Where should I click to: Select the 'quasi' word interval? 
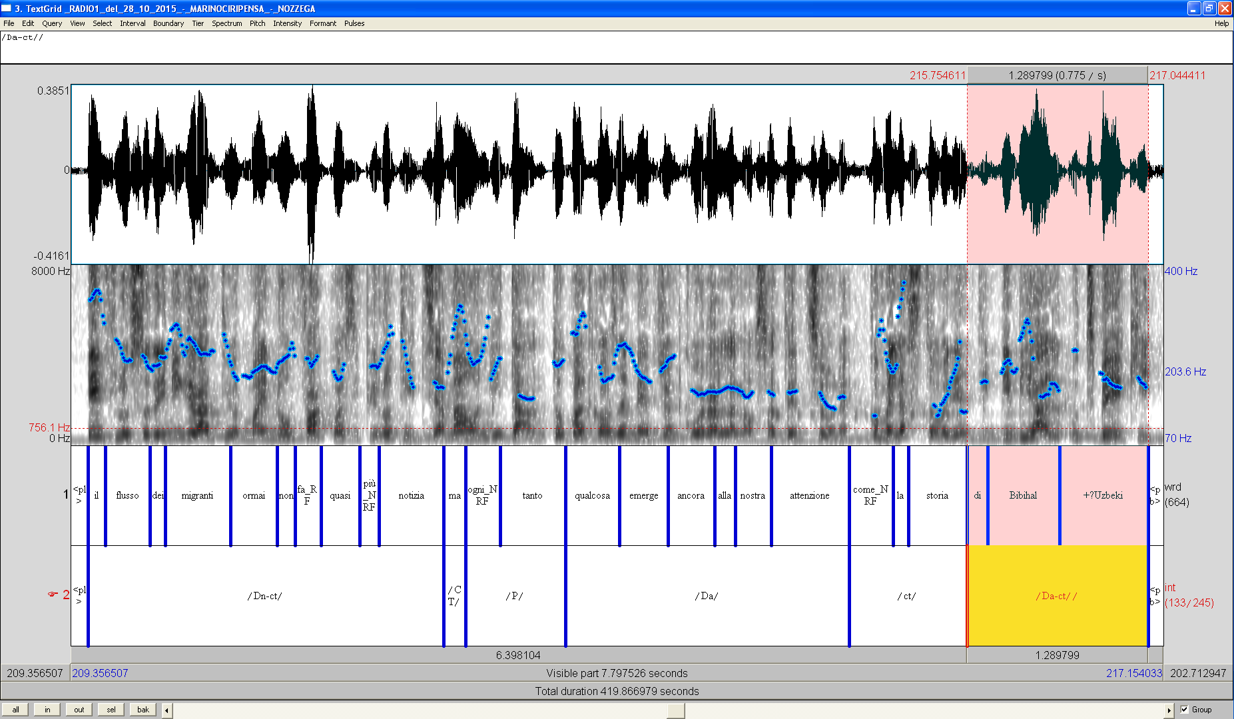tap(340, 495)
